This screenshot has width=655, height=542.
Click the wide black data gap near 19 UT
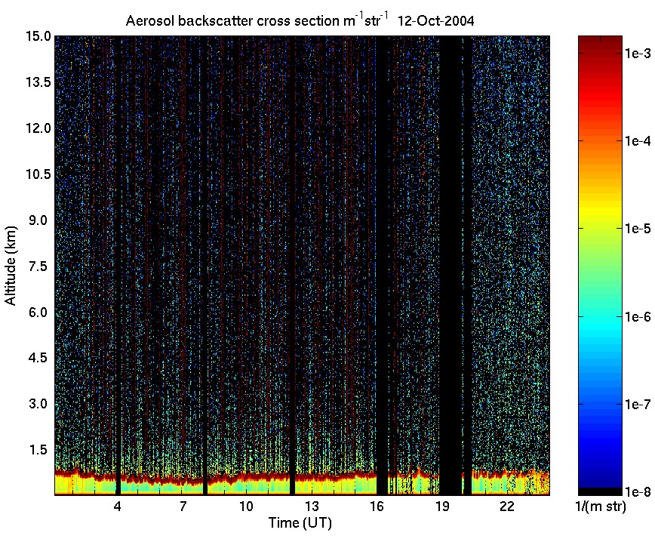451,266
